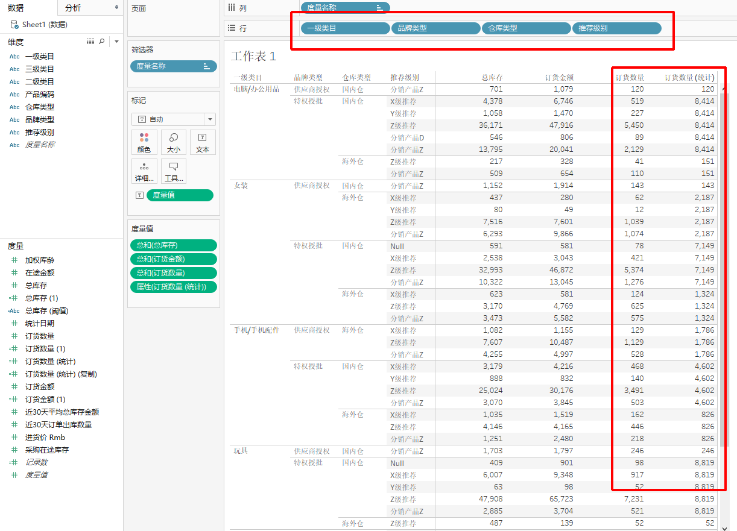Viewport: 737px width, 531px height.
Task: Click the find field magnifier icon
Action: 101,42
